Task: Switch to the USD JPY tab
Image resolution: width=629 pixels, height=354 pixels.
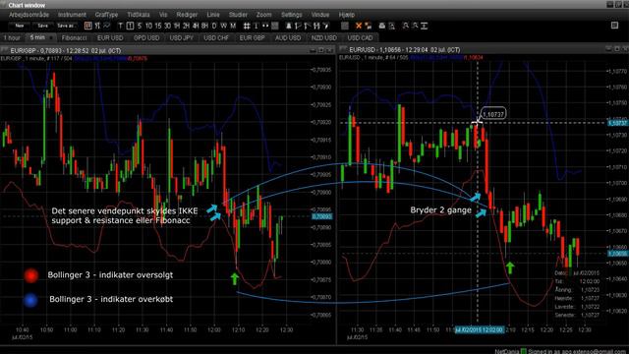Action: coord(181,37)
